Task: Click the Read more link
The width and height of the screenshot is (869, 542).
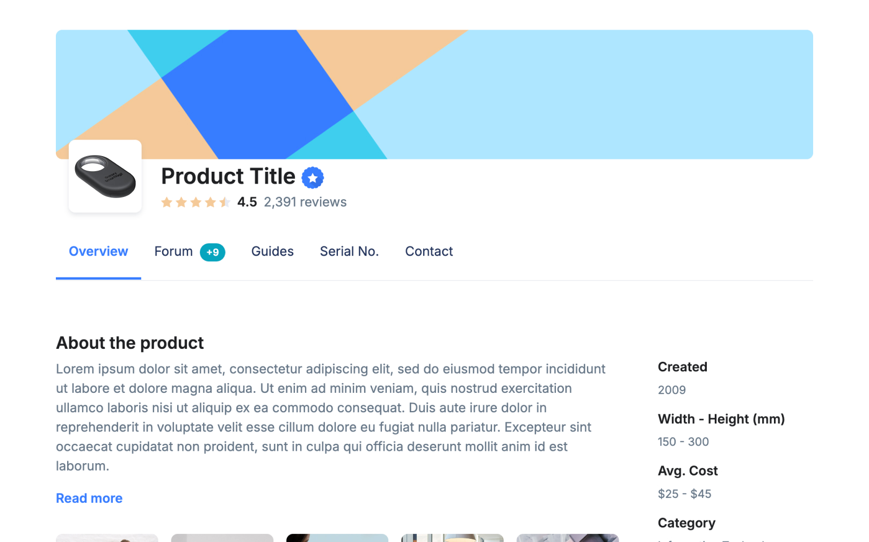Action: [89, 499]
